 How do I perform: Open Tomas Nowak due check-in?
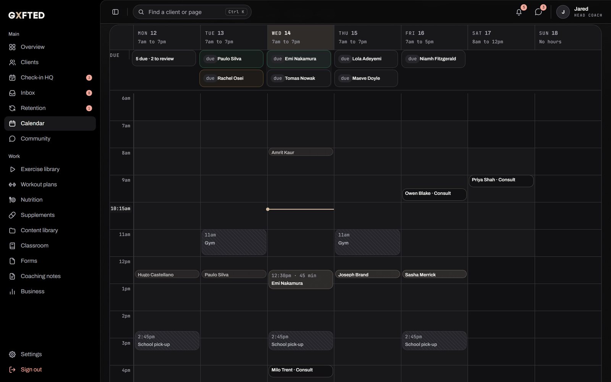click(299, 78)
